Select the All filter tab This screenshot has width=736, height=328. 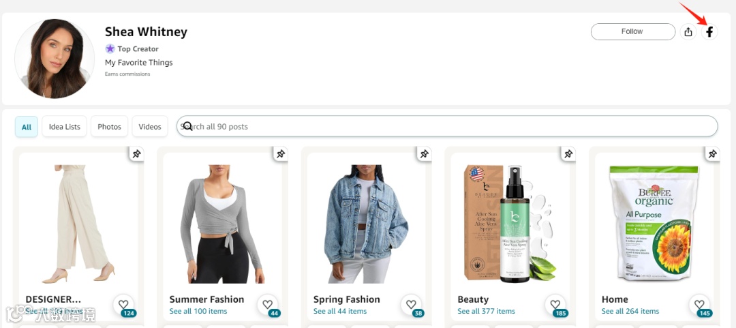pyautogui.click(x=27, y=127)
